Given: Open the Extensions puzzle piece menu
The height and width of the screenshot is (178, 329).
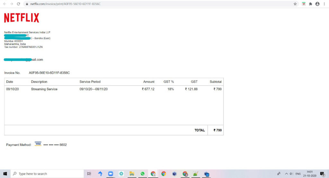Looking at the screenshot, I should (x=311, y=4).
